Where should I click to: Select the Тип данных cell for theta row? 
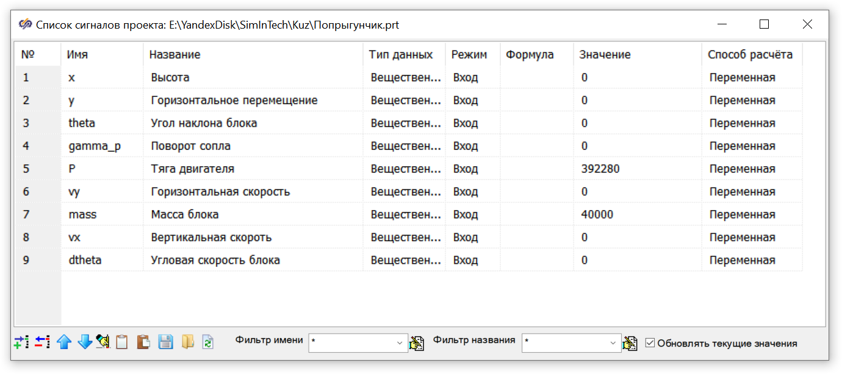[406, 123]
